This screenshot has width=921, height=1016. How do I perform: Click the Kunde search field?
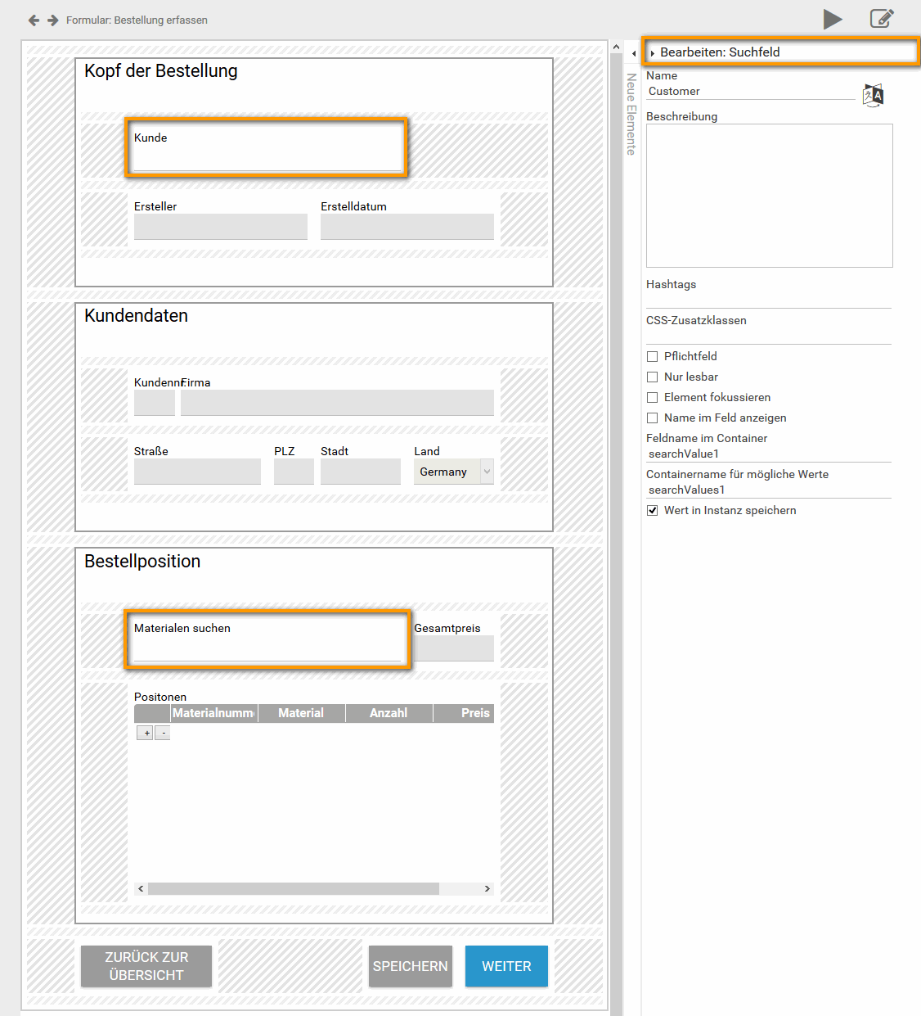tap(267, 160)
